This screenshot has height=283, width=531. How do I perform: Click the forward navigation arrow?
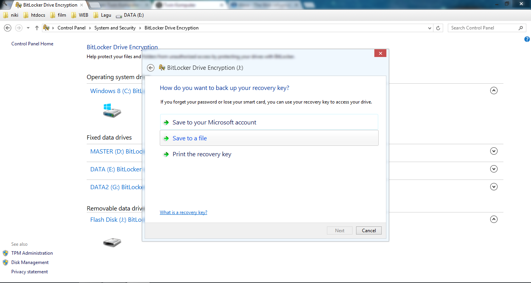click(x=19, y=28)
